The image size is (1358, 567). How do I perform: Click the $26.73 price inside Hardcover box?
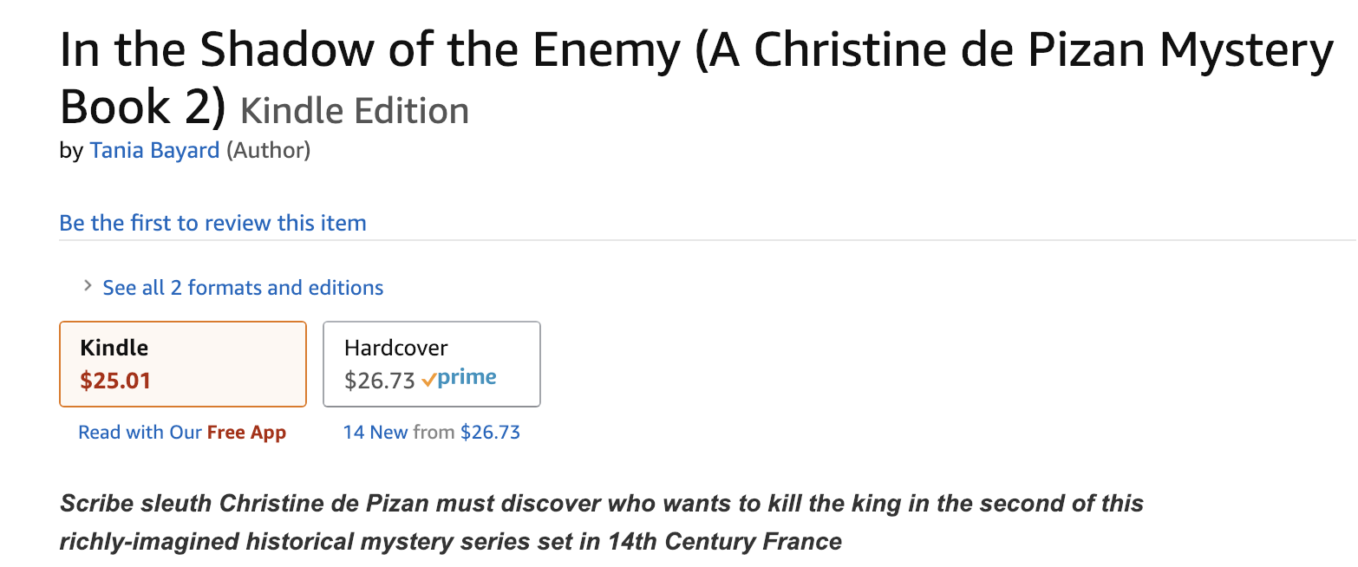[379, 381]
